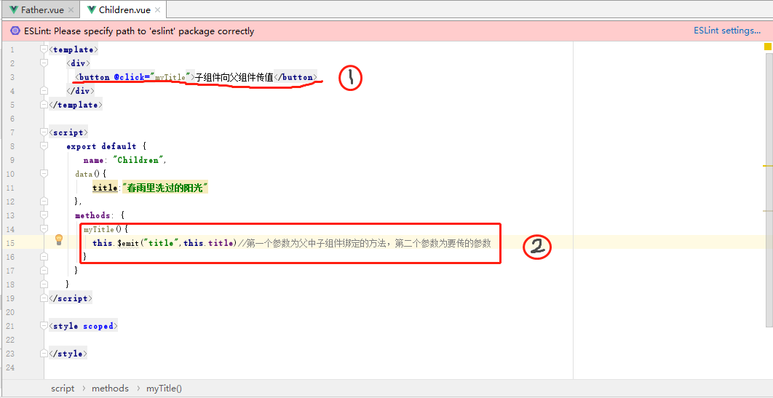Click the export default keywords on line 8
Screen dimensions: 773x398
pyautogui.click(x=101, y=146)
